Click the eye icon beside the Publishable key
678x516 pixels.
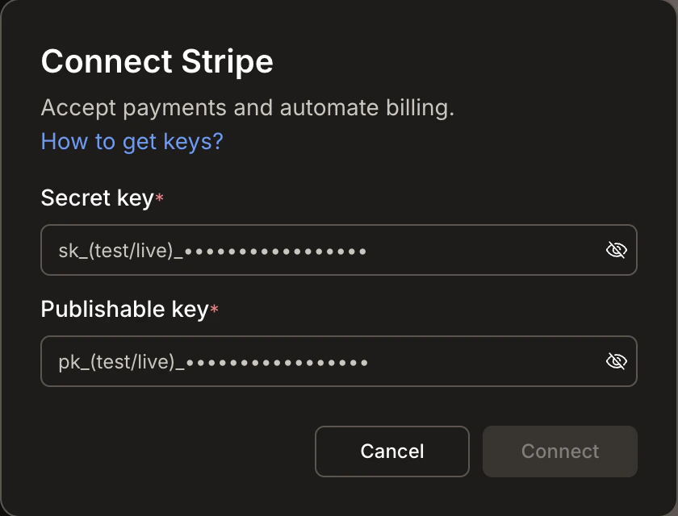[x=616, y=361]
